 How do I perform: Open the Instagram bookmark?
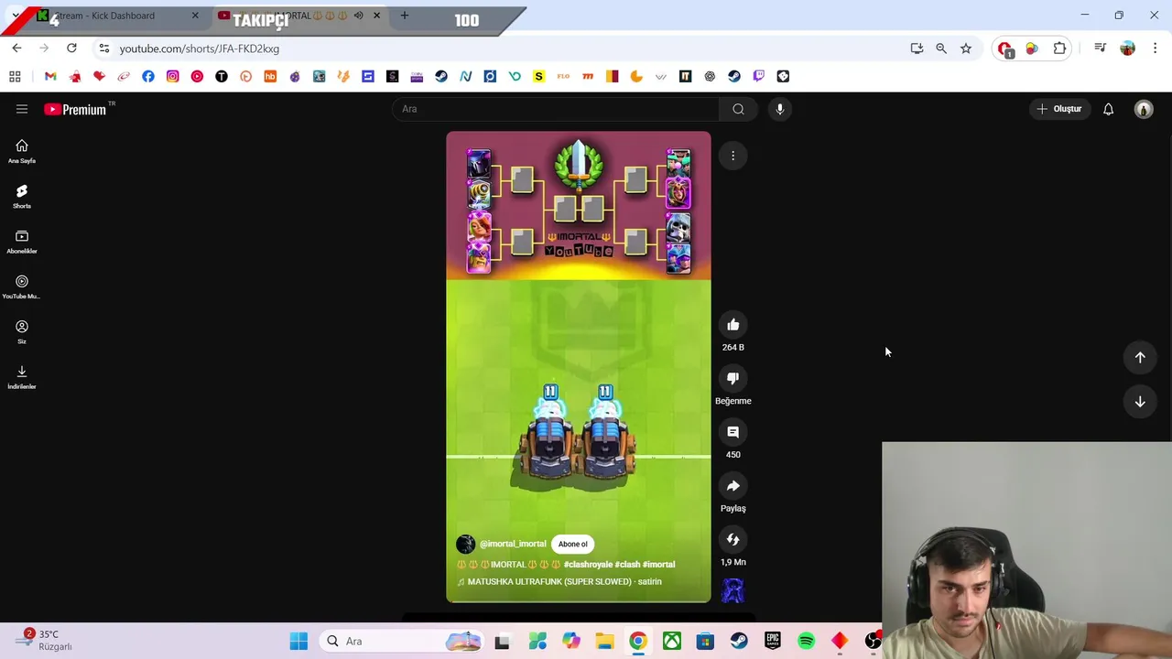(172, 77)
